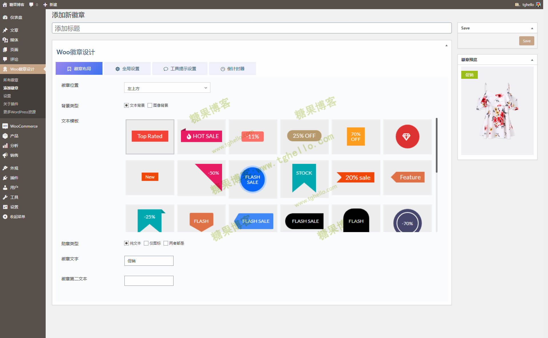
Task: Click the 工具 tools icon
Action: (x=5, y=197)
